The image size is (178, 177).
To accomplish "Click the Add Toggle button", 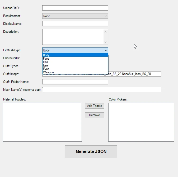I will [x=94, y=106].
